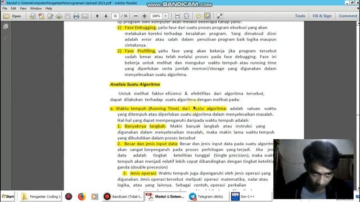Go to previous page arrow
Image resolution: width=360 pixels, height=202 pixels.
click(97, 16)
